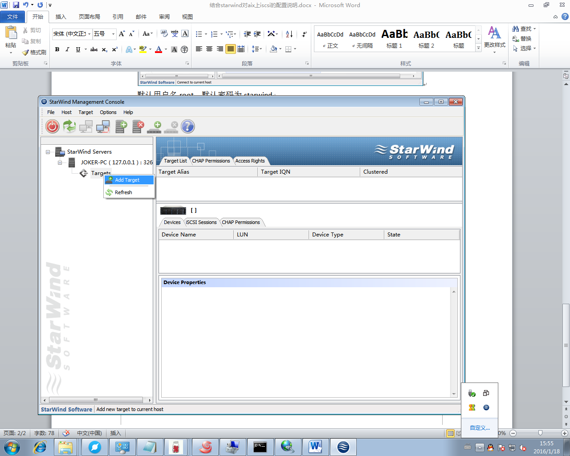This screenshot has width=570, height=456.
Task: Apply Underline formatting in Word ribbon
Action: coord(78,49)
